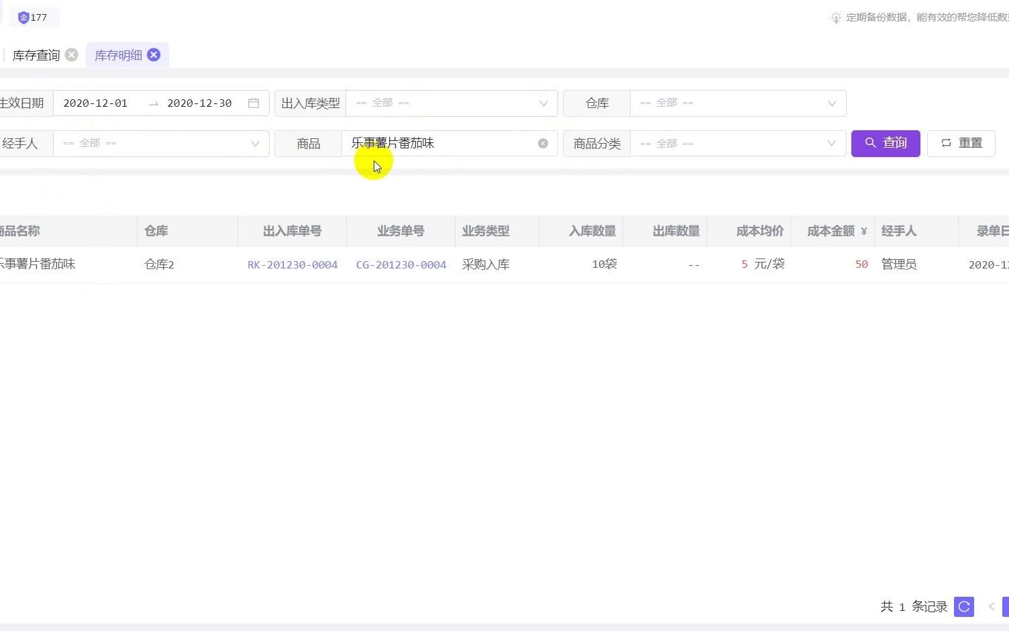Click the 查询 search button
The height and width of the screenshot is (631, 1009).
pyautogui.click(x=886, y=144)
